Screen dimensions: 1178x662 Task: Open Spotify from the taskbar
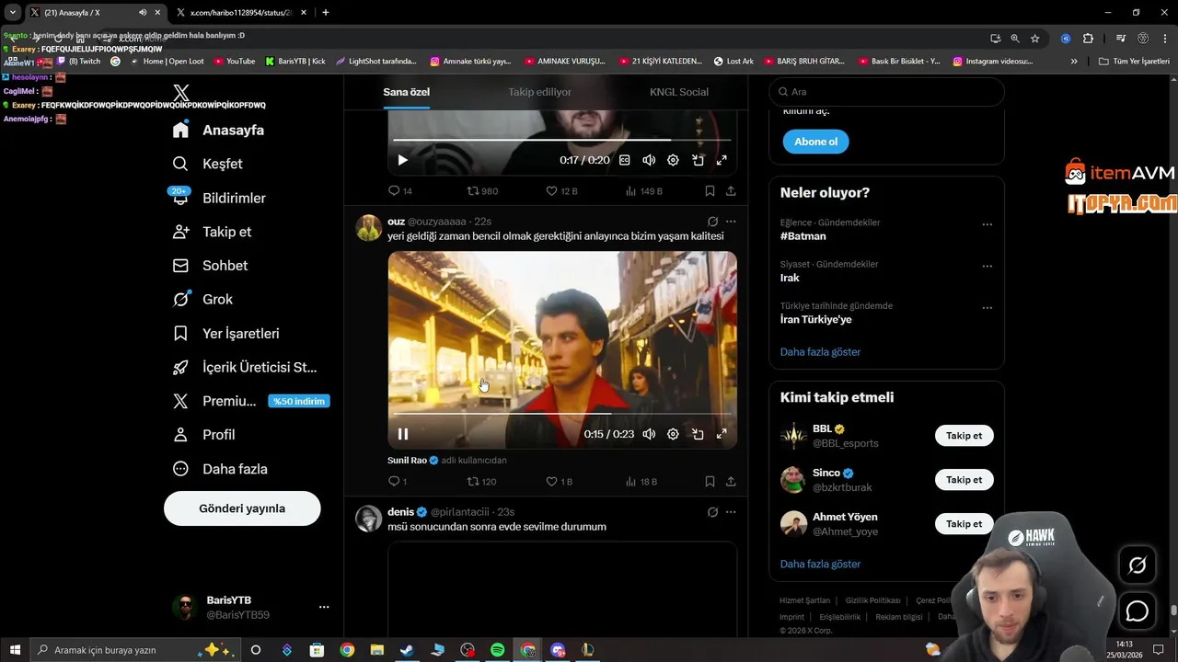497,650
